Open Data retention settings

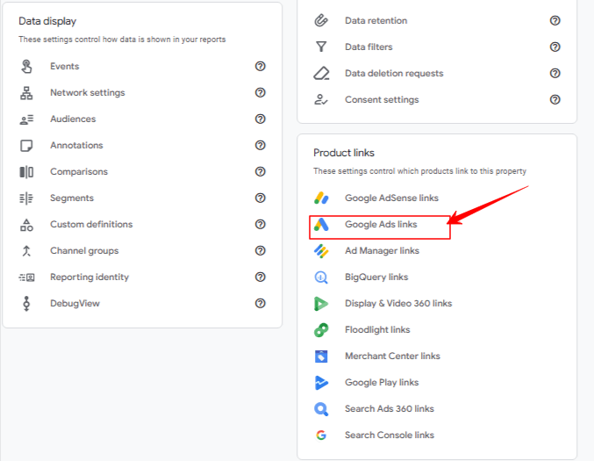(376, 20)
